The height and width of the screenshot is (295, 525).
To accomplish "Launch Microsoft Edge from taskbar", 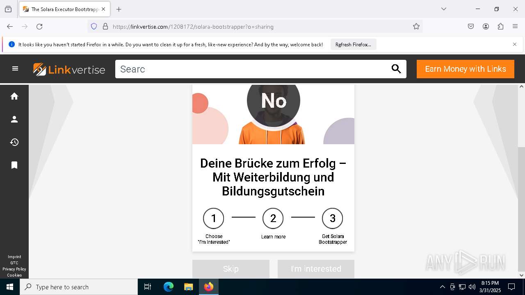I will pyautogui.click(x=169, y=287).
